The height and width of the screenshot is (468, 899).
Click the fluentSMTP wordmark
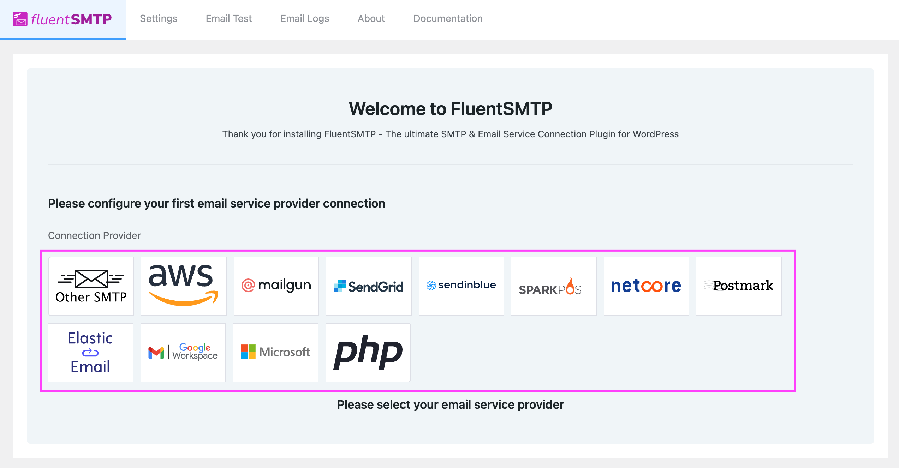pos(70,18)
